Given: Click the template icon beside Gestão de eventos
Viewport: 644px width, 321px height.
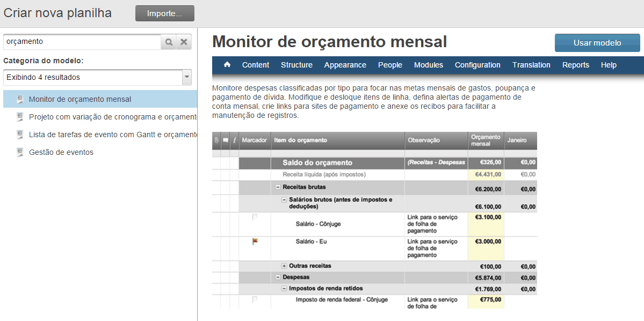Looking at the screenshot, I should click(x=20, y=152).
